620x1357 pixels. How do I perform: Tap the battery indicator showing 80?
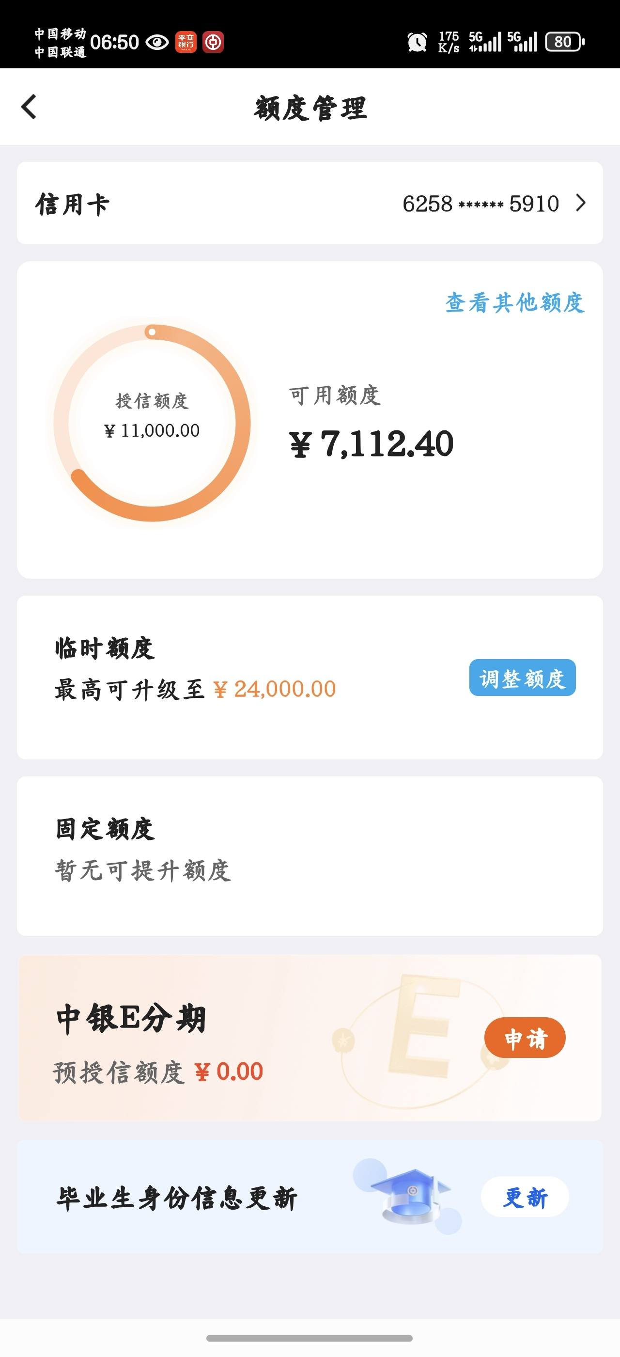pos(565,42)
